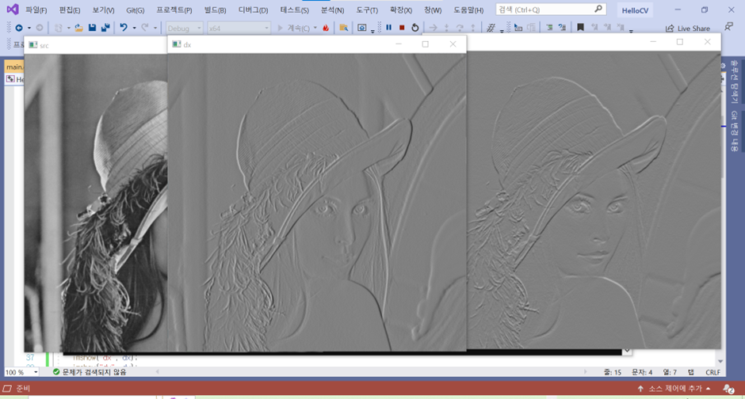Image resolution: width=745 pixels, height=399 pixels.
Task: Open the 파일(F) menu
Action: (x=36, y=10)
